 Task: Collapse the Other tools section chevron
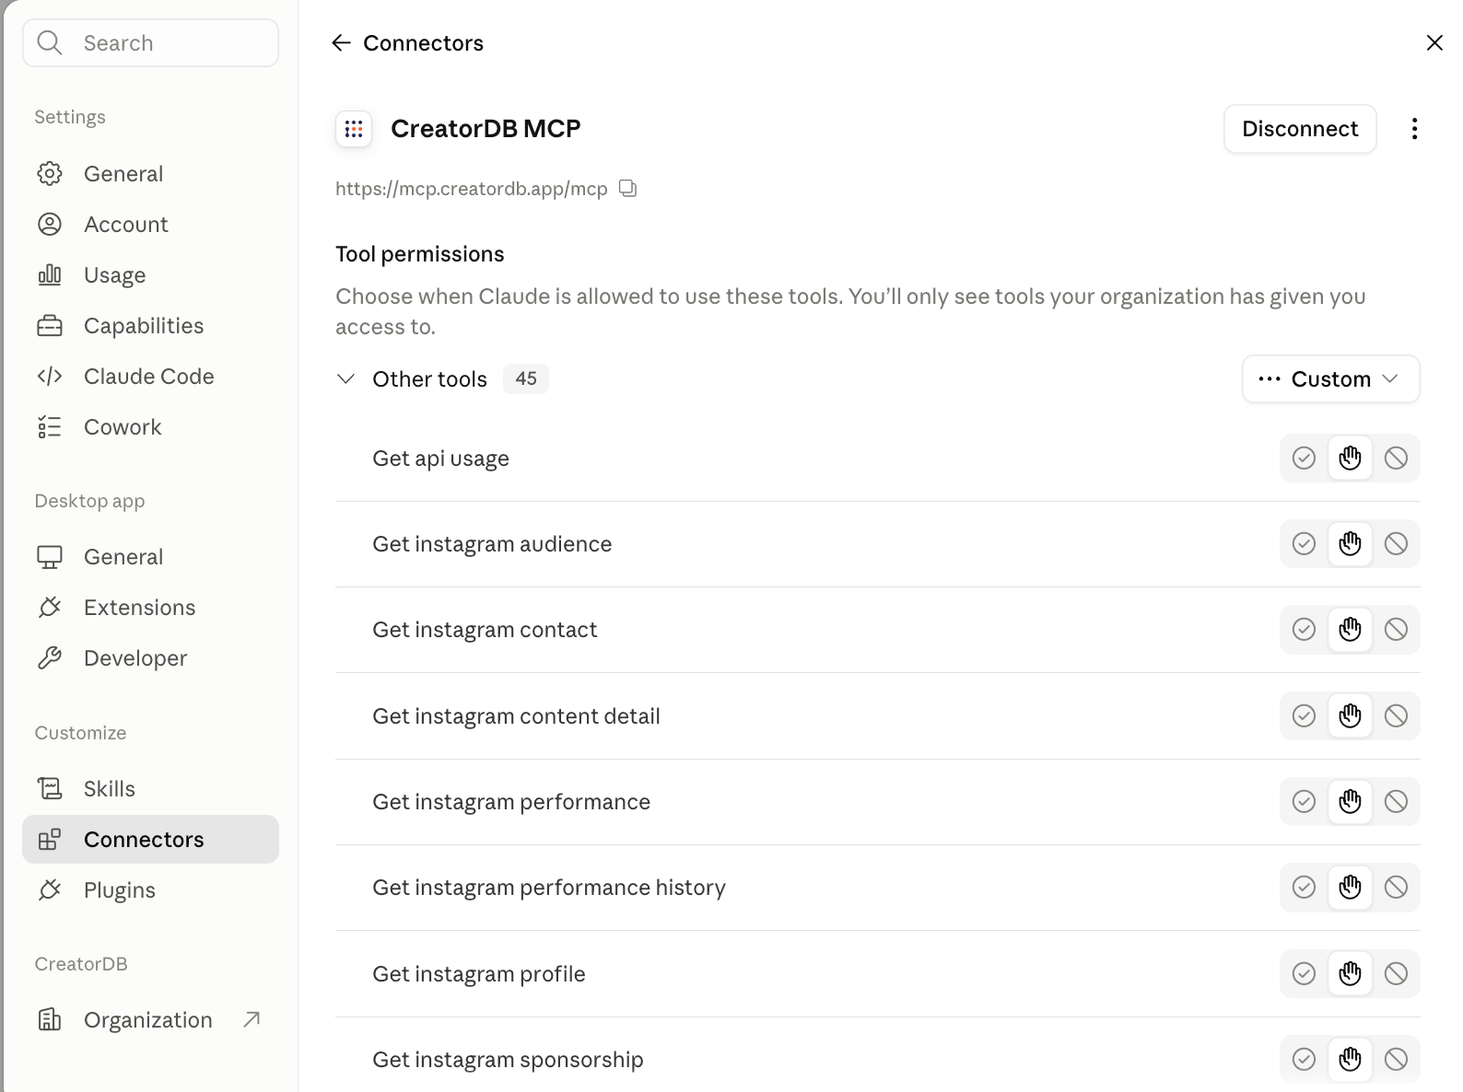(346, 378)
